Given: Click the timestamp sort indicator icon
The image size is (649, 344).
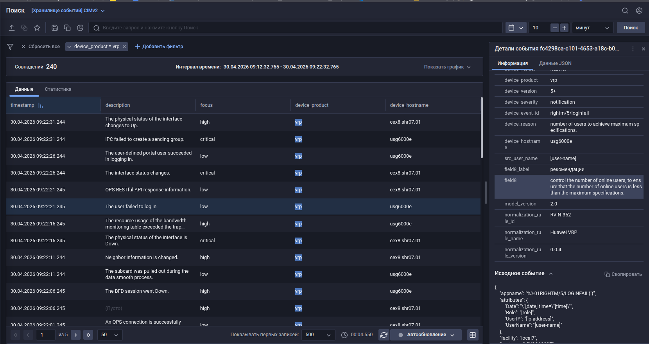Looking at the screenshot, I should point(41,105).
